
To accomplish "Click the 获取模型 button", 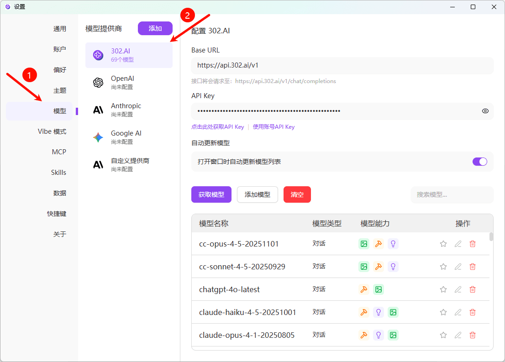I will click(x=211, y=194).
